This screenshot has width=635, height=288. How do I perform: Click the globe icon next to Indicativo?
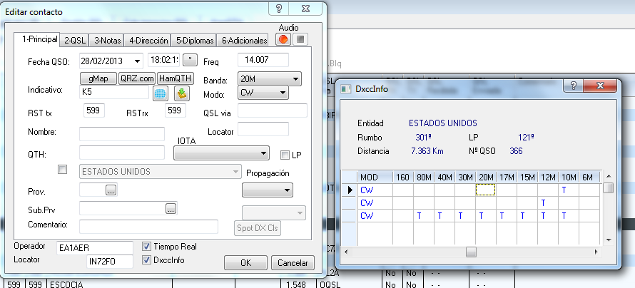click(x=161, y=93)
